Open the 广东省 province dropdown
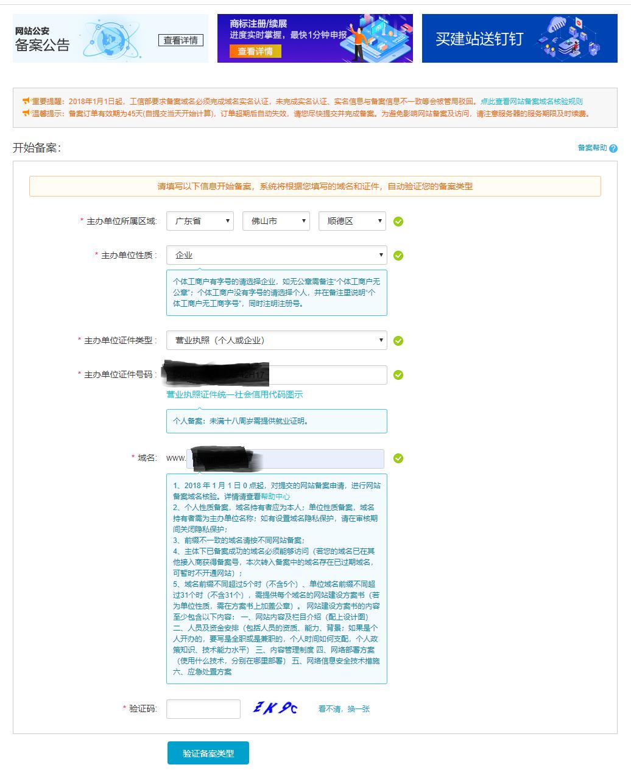Screen dimensions: 631x773 pyautogui.click(x=200, y=221)
